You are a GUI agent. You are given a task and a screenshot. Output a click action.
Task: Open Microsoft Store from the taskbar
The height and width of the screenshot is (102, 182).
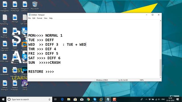coord(75,99)
